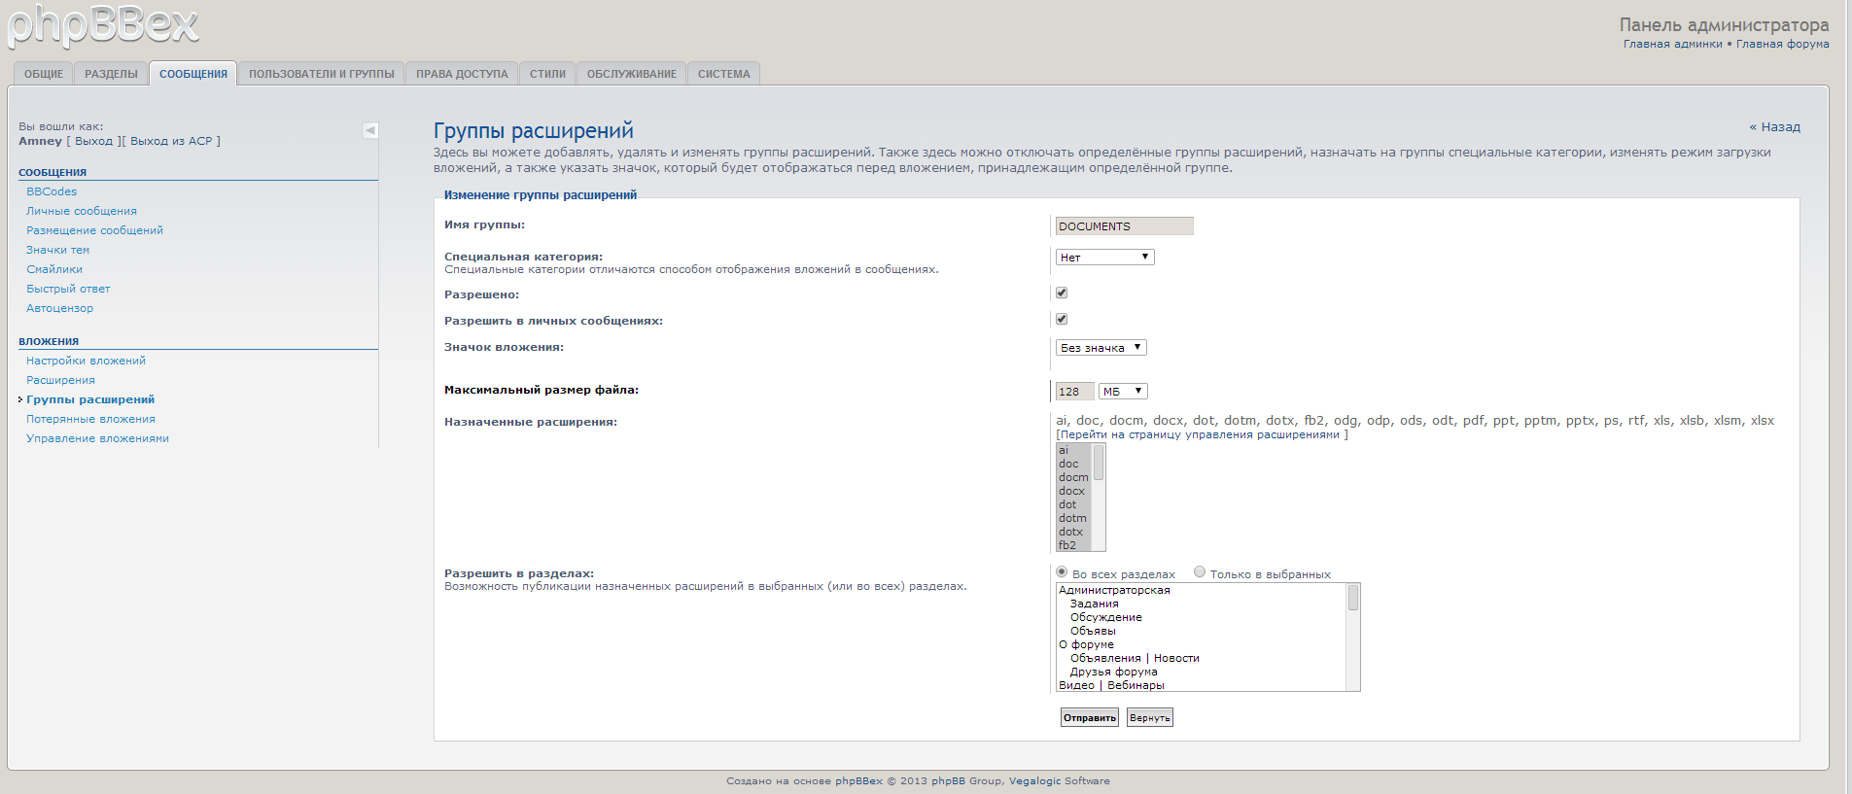
Task: Select the 'Во всех разделах' radio button
Action: click(x=1062, y=572)
